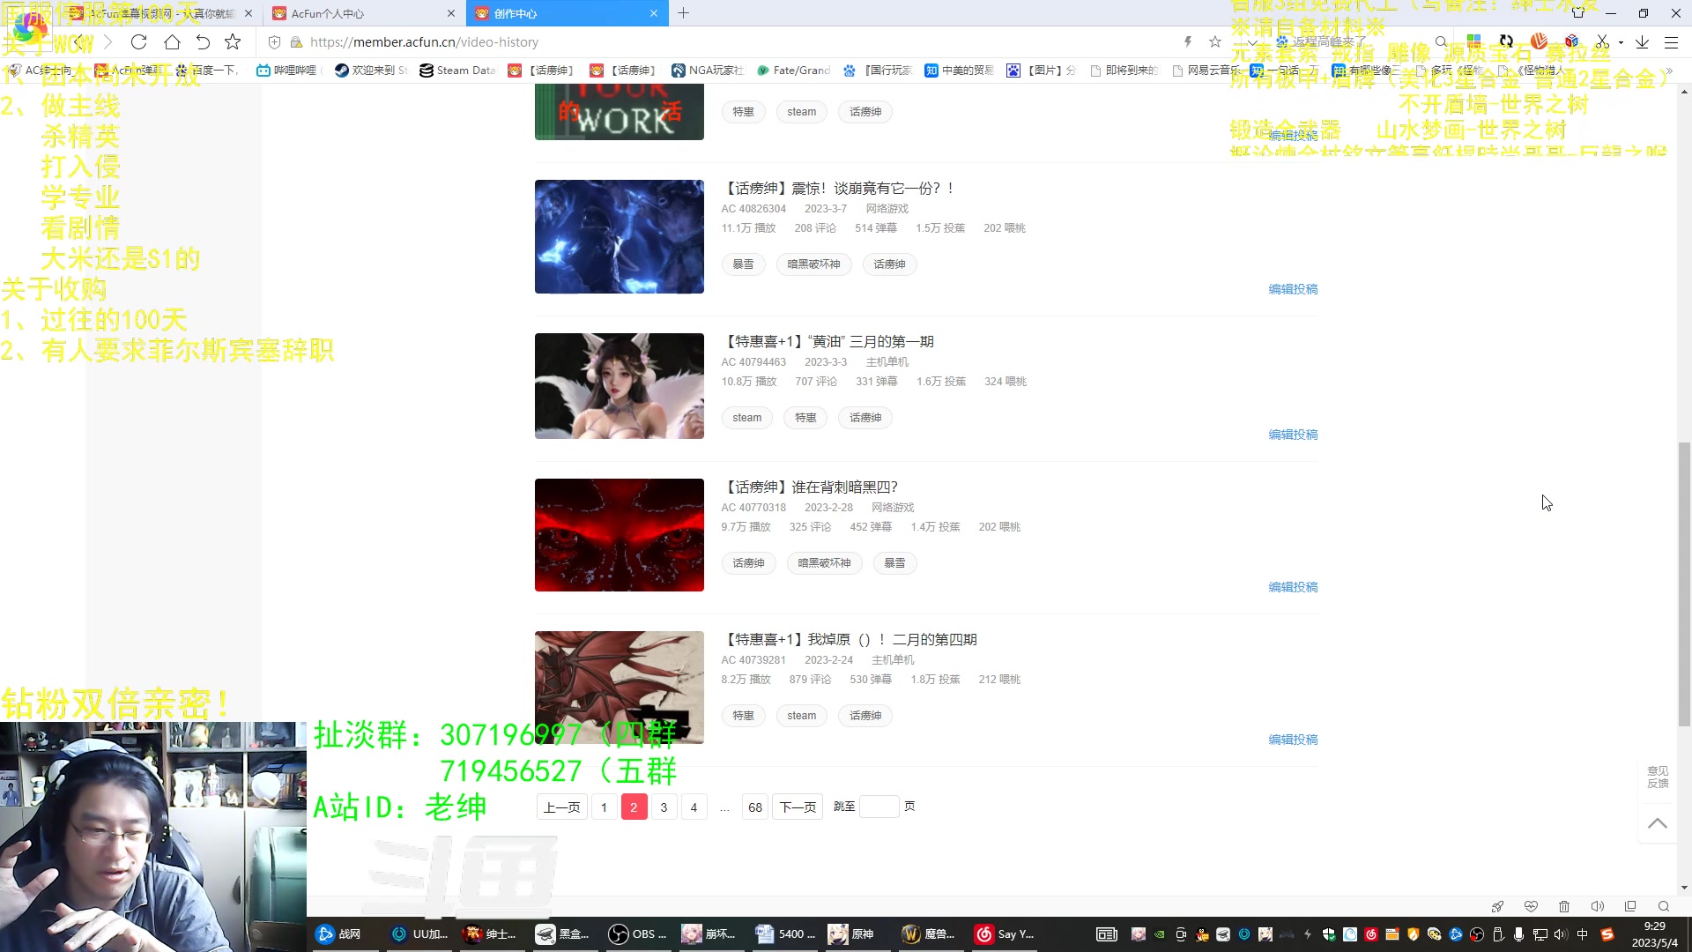The height and width of the screenshot is (952, 1692).
Task: Open the red demon eyes video thumbnail
Action: click(620, 535)
